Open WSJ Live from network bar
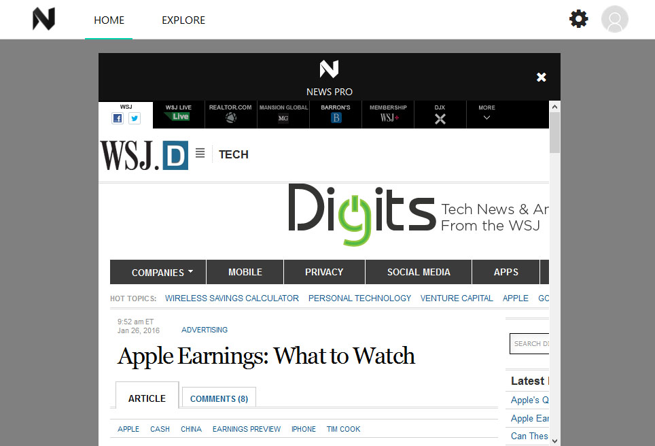Screen dimensions: 655x446 (x=179, y=114)
